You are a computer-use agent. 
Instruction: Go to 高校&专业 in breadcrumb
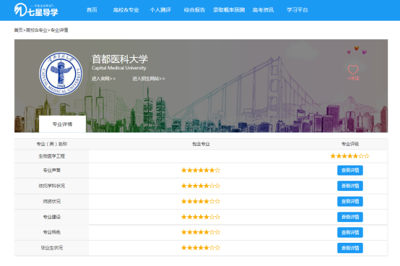point(37,30)
